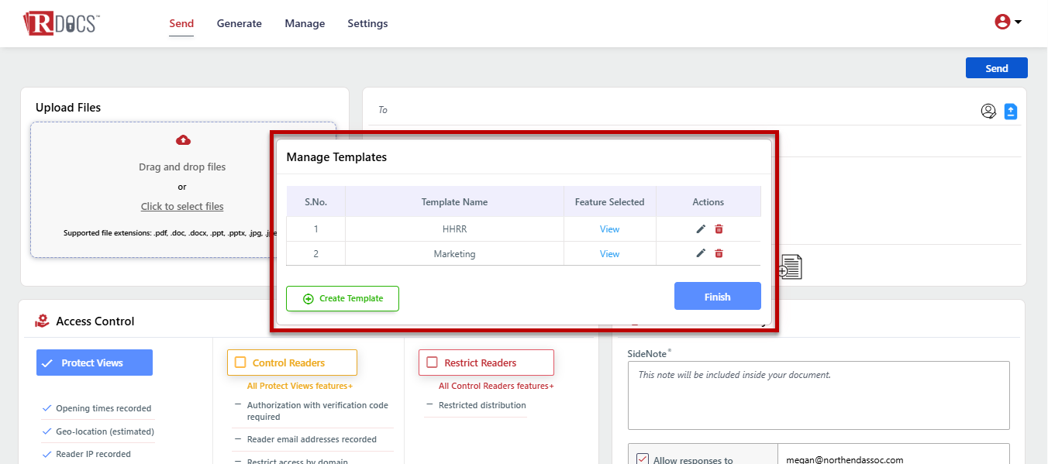Click the blue upload recipients icon
Image resolution: width=1048 pixels, height=464 pixels.
click(x=1010, y=112)
